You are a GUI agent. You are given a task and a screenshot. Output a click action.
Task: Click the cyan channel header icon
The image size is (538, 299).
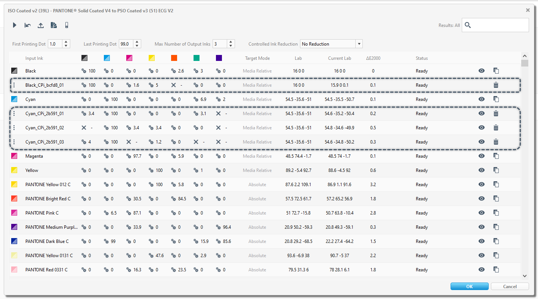107,58
